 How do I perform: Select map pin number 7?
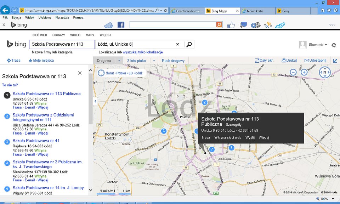click(212, 149)
